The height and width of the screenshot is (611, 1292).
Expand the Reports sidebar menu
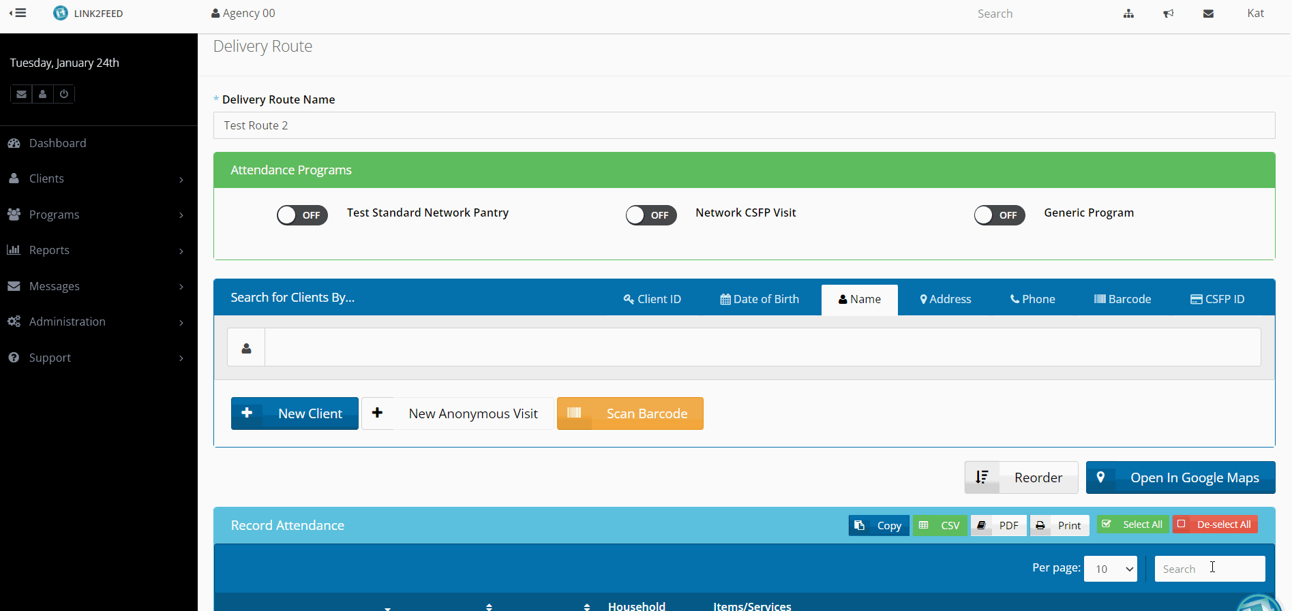pos(95,250)
